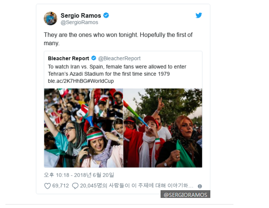Click the Twitter bird logo icon

pos(199,15)
